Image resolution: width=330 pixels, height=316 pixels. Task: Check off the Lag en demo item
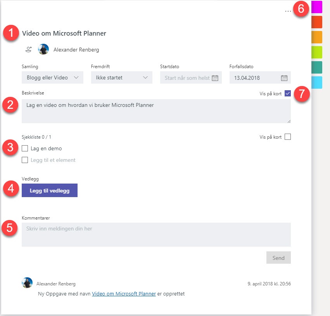25,148
